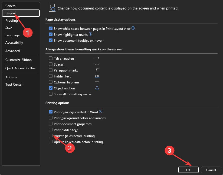Image resolution: width=223 pixels, height=175 pixels.
Task: Click the hidden text abc symbol
Action: (97, 76)
